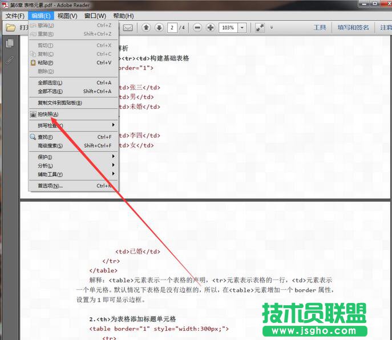This screenshot has width=392, height=340.
Task: Open page thumbnails panel in sidebar
Action: 10,43
